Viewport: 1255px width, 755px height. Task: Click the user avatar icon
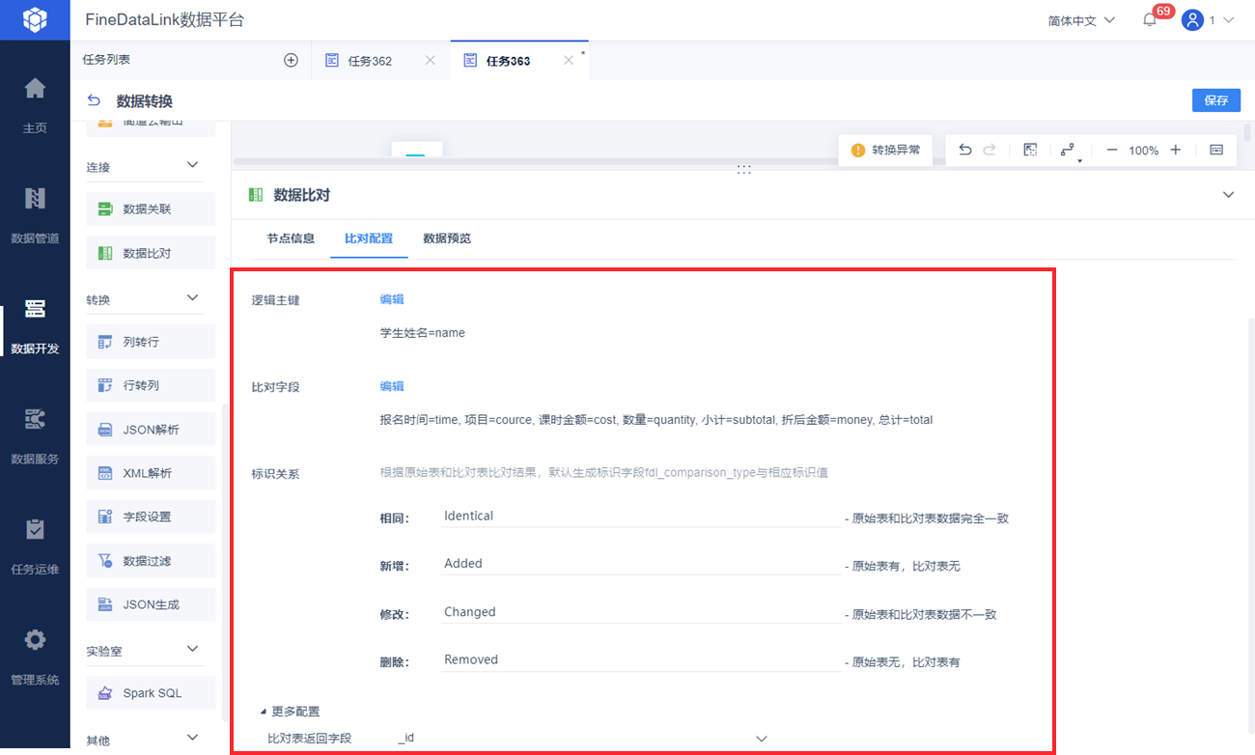[x=1192, y=20]
